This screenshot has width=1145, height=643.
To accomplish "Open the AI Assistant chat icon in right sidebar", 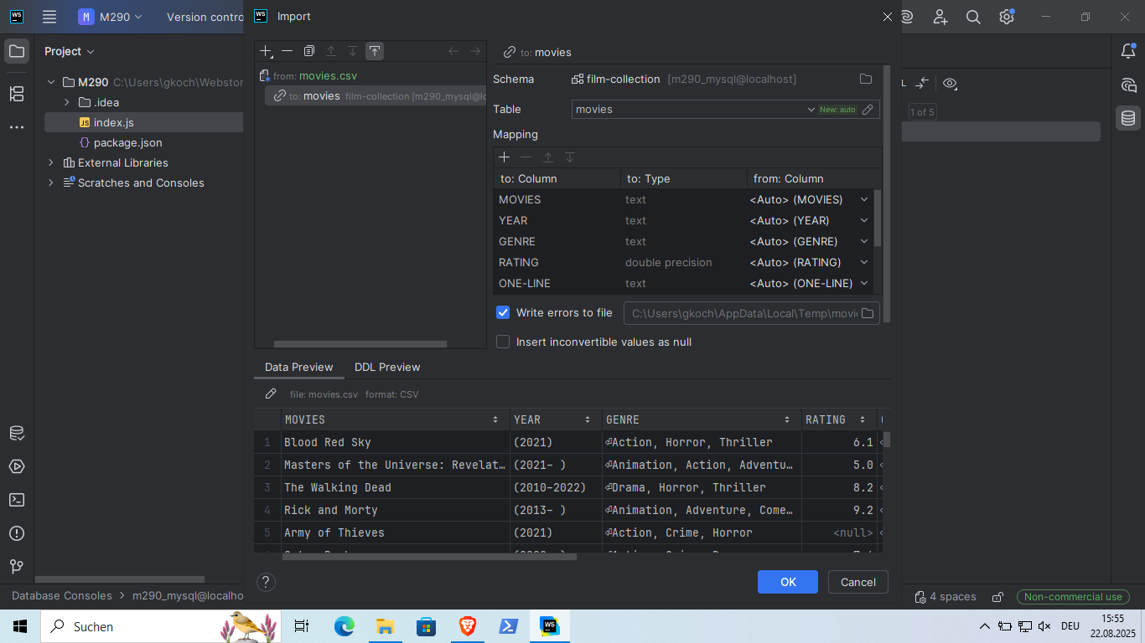I will [x=1128, y=85].
